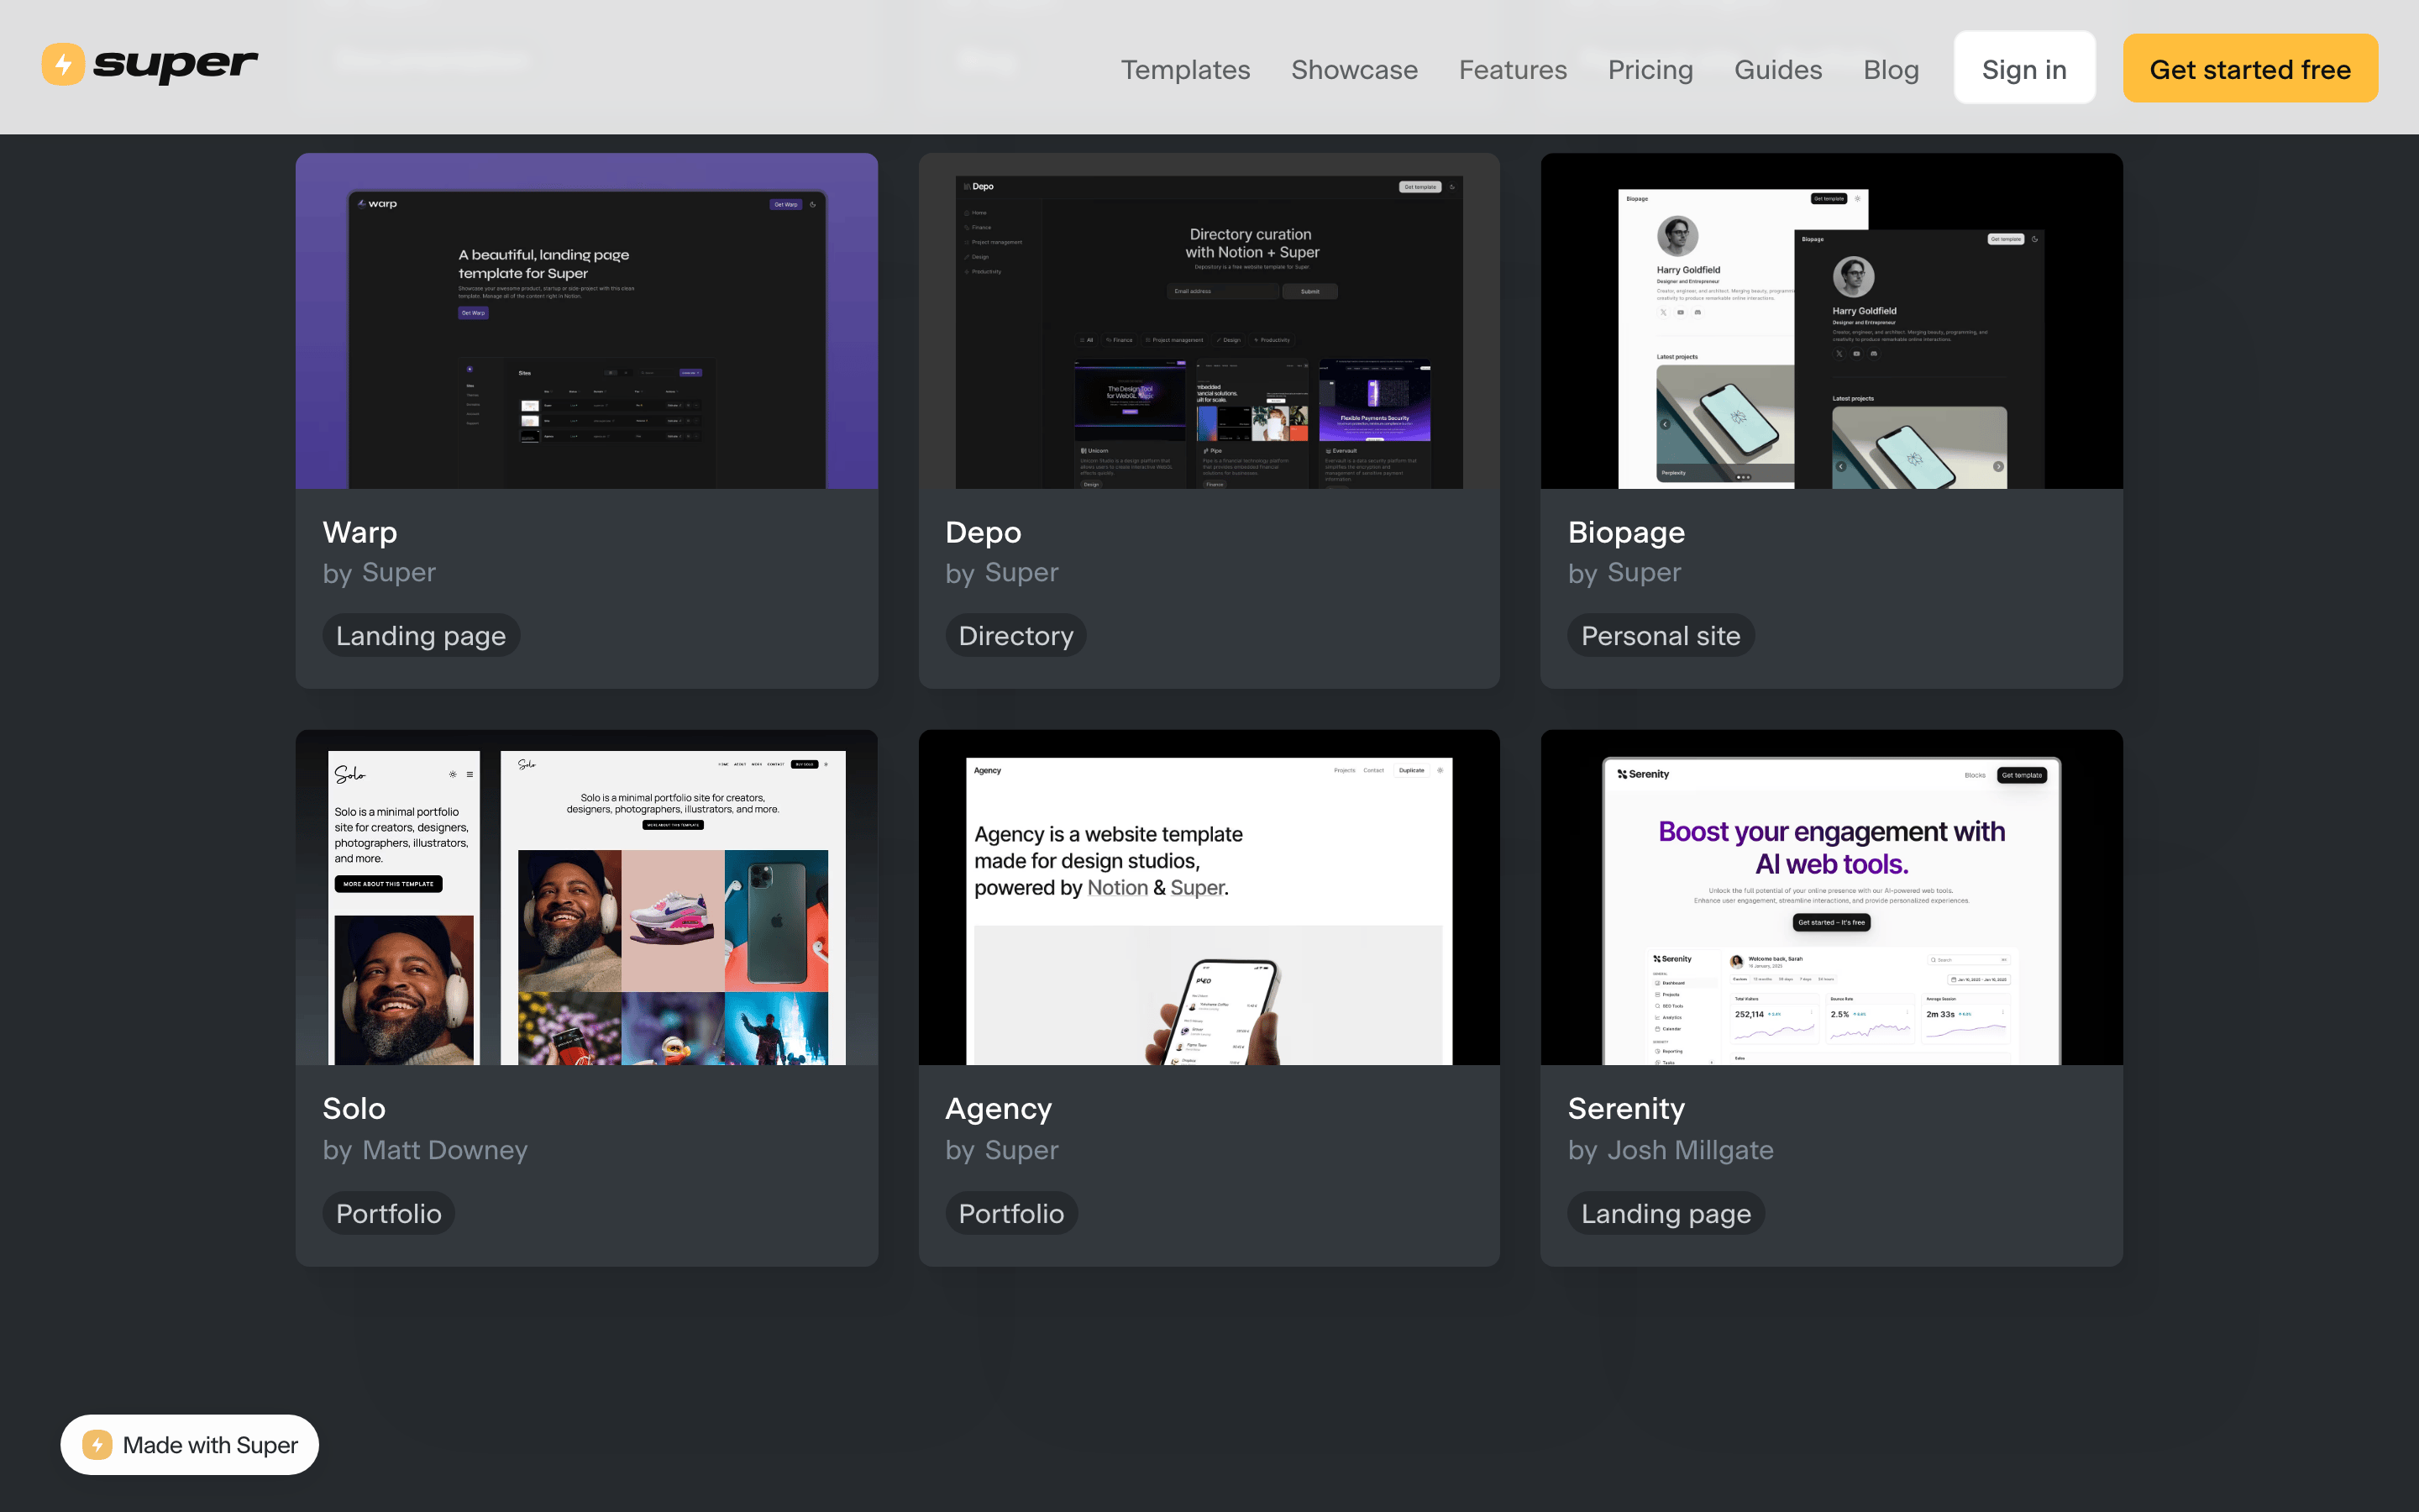2419x1512 pixels.
Task: Open the Depo template preview image
Action: tap(1209, 321)
